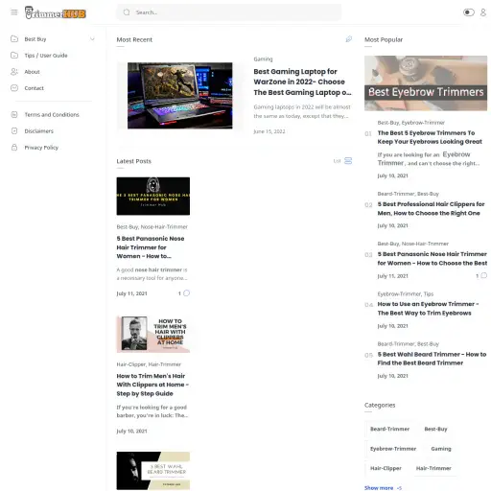Expand the Best Buy submenu chevron
The height and width of the screenshot is (491, 491).
(x=92, y=39)
